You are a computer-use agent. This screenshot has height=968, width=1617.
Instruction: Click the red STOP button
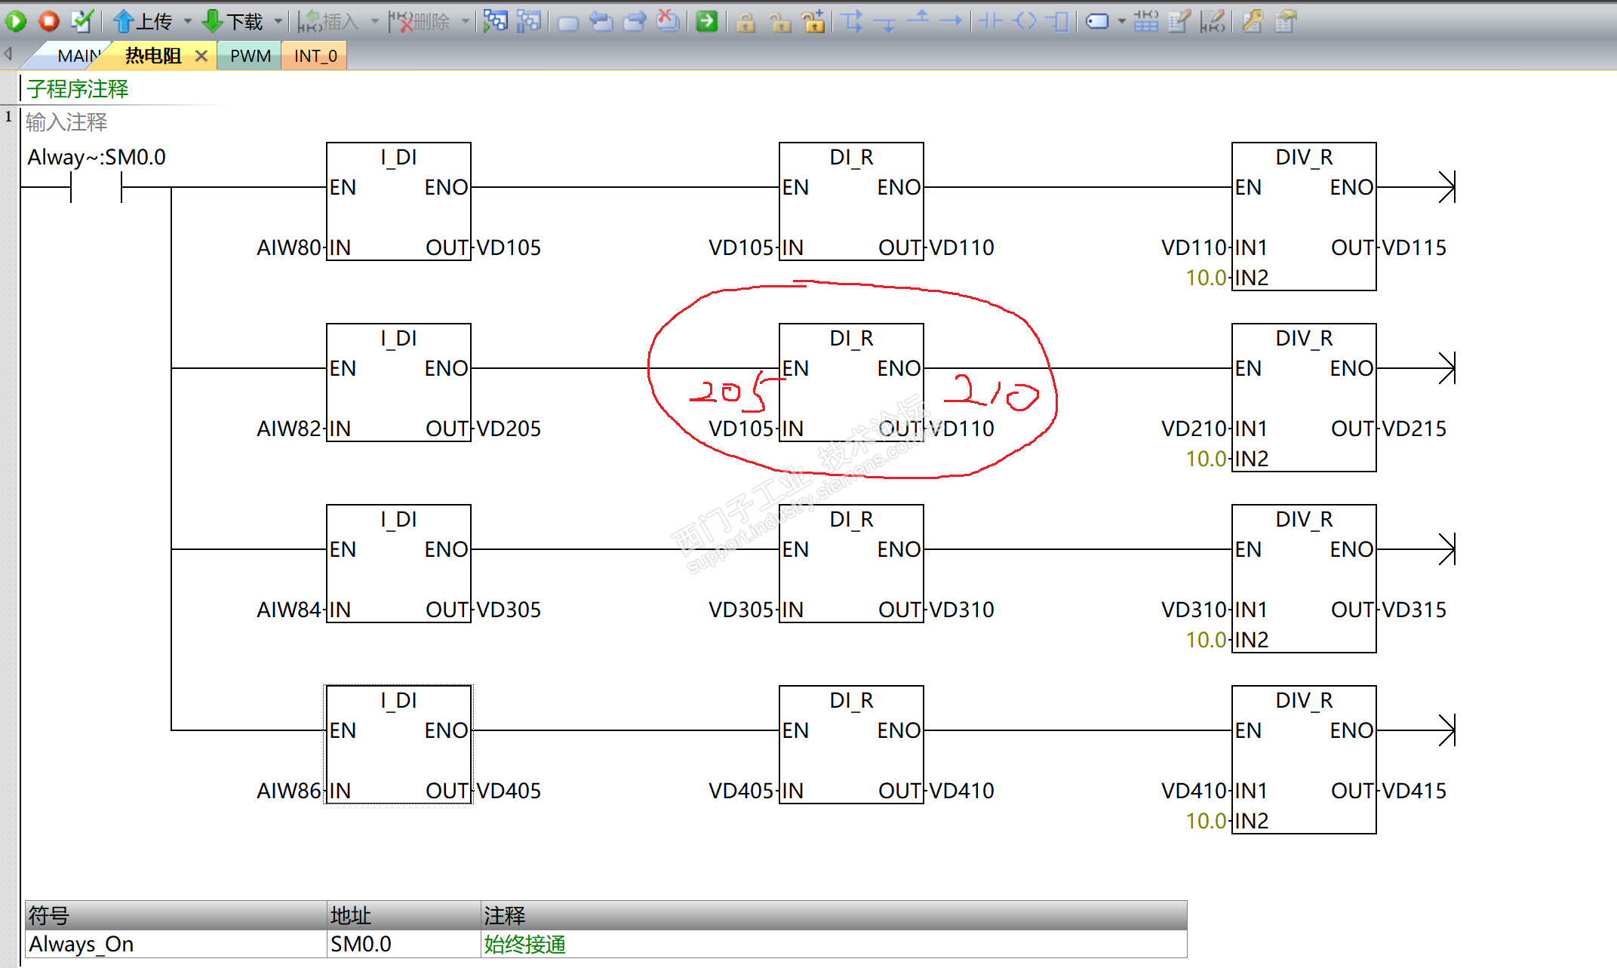click(x=49, y=21)
